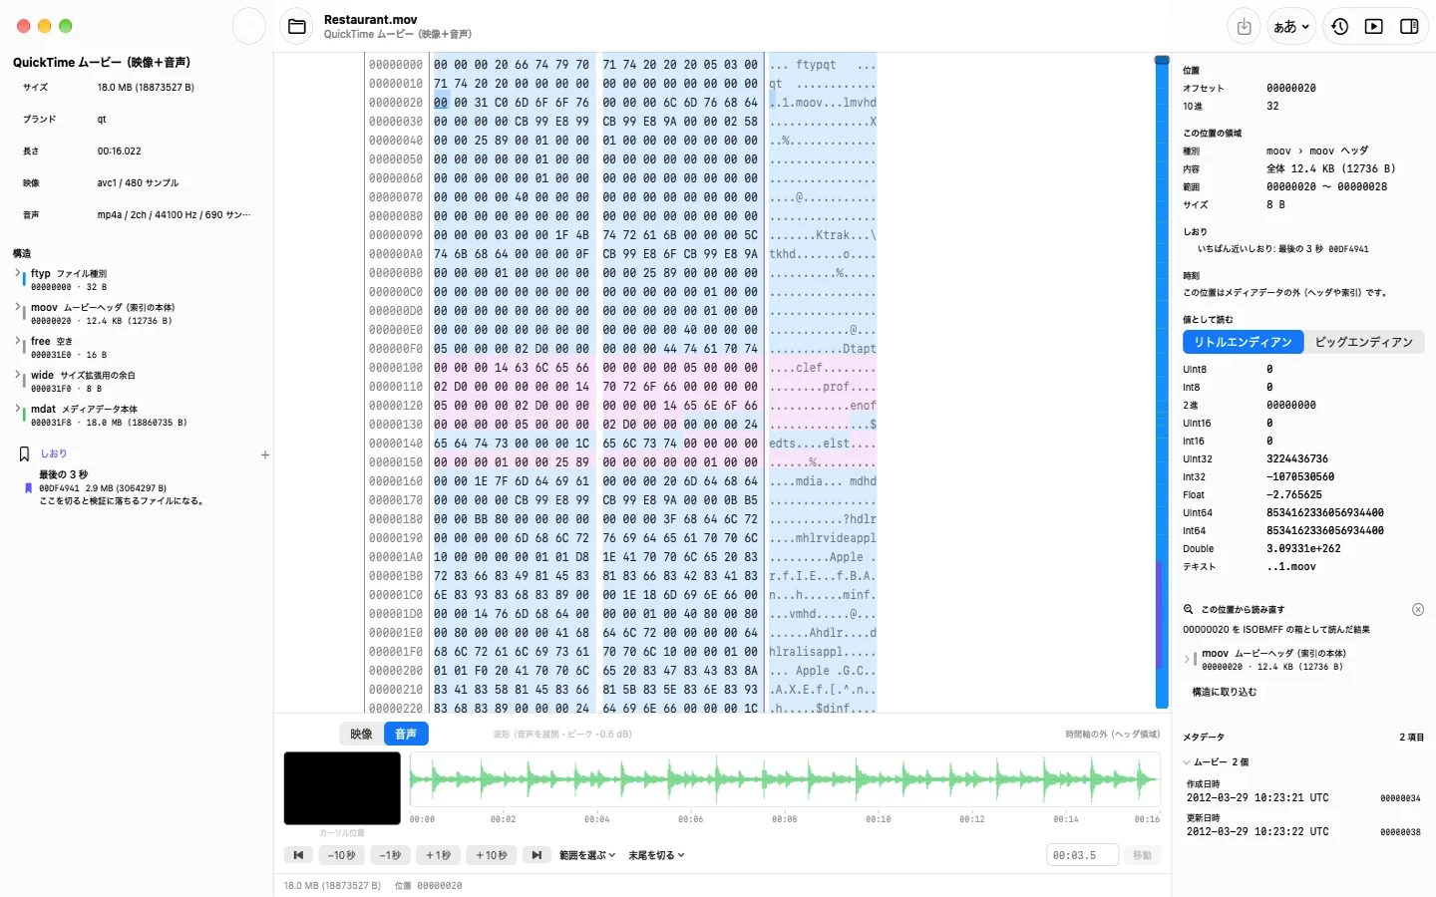Click the 作成日時 value 2012-03-29 10:23:21 UTC
The height and width of the screenshot is (897, 1436).
1257,798
